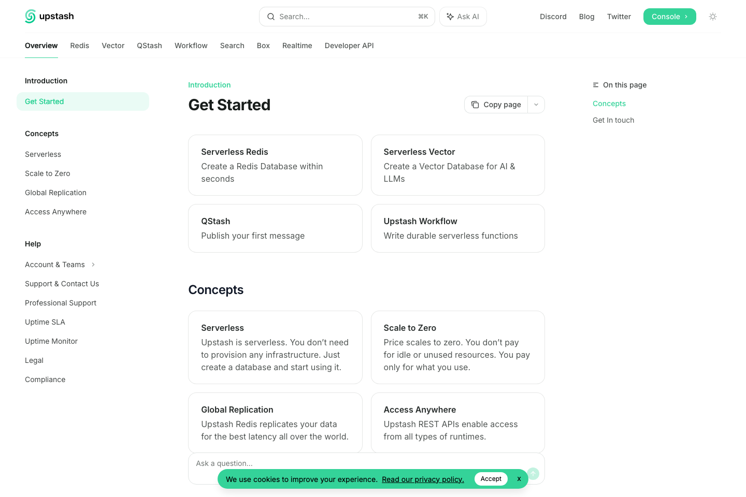The width and height of the screenshot is (746, 497).
Task: Click the chevron on the Console button
Action: coord(686,17)
